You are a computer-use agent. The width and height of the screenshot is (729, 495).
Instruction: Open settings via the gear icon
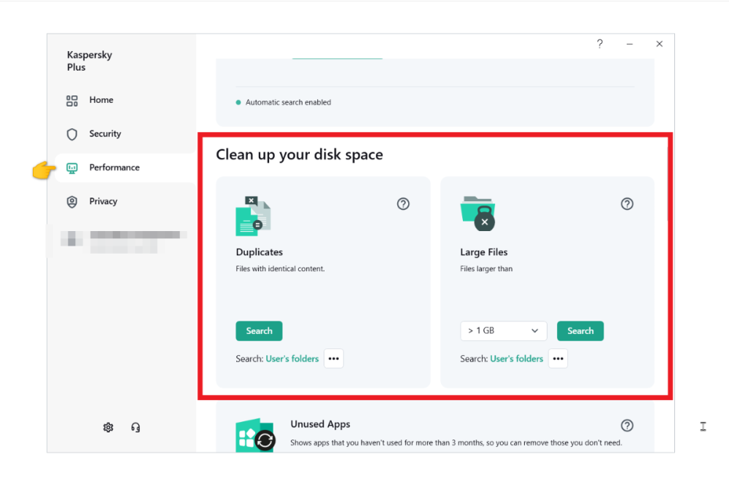pos(108,427)
